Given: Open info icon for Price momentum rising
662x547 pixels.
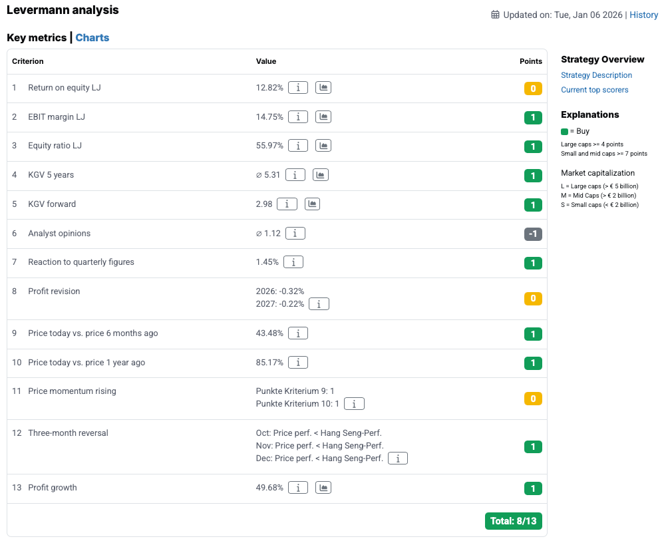Looking at the screenshot, I should 355,404.
